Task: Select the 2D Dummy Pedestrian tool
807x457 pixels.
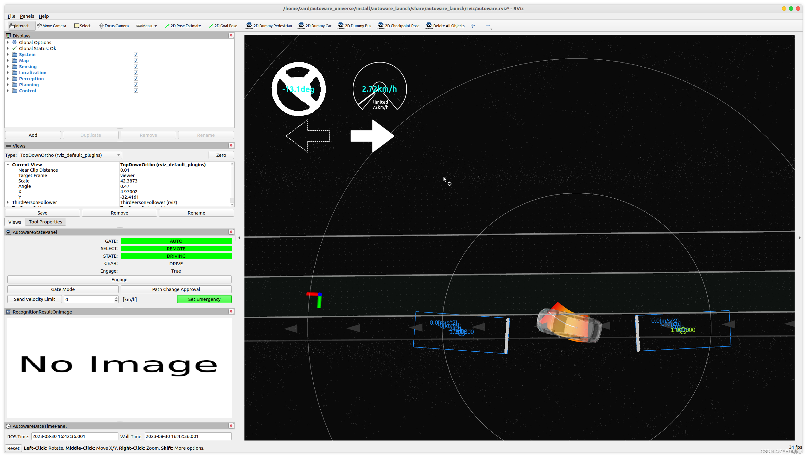Action: point(269,26)
